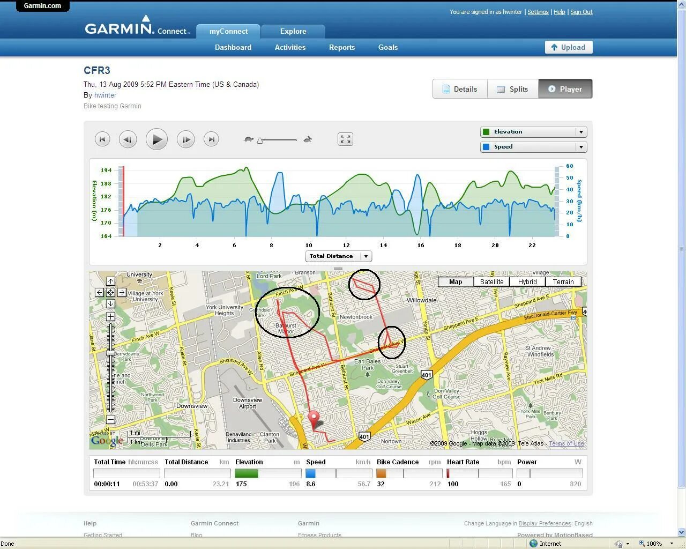This screenshot has width=686, height=549.
Task: Open Terms of Use map link
Action: (x=566, y=443)
